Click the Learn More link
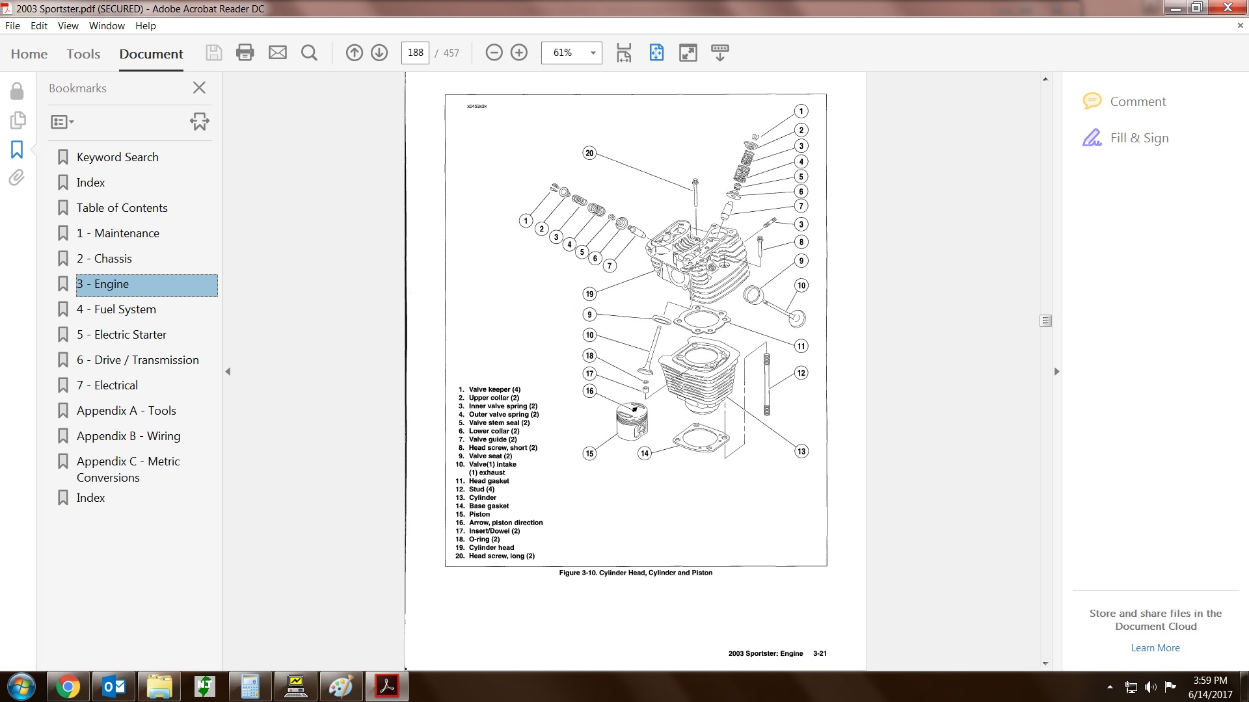1249x702 pixels. pyautogui.click(x=1155, y=648)
